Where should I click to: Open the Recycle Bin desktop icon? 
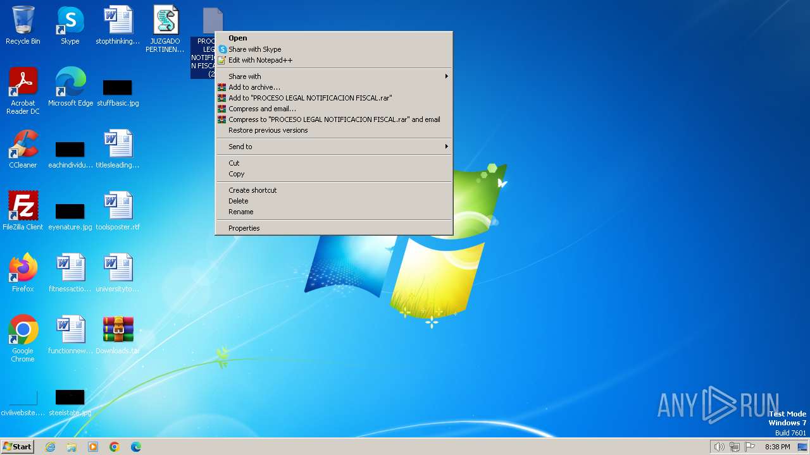click(23, 25)
